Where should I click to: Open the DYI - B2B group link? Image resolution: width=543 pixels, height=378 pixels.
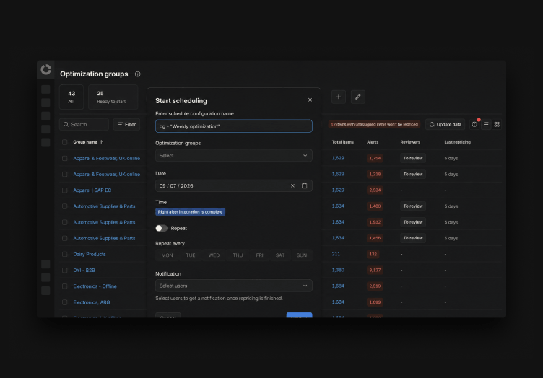pyautogui.click(x=84, y=270)
